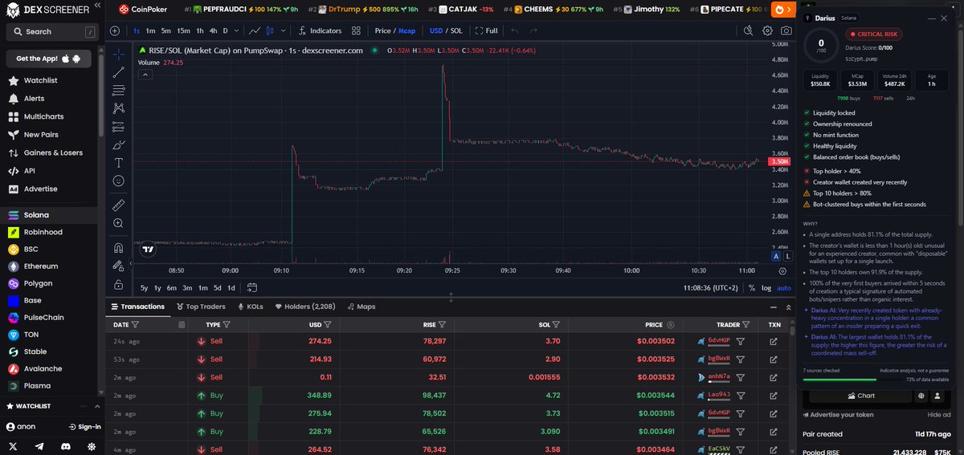Open the RISE column filter
Viewport: 964px width, 455px height.
pos(443,325)
